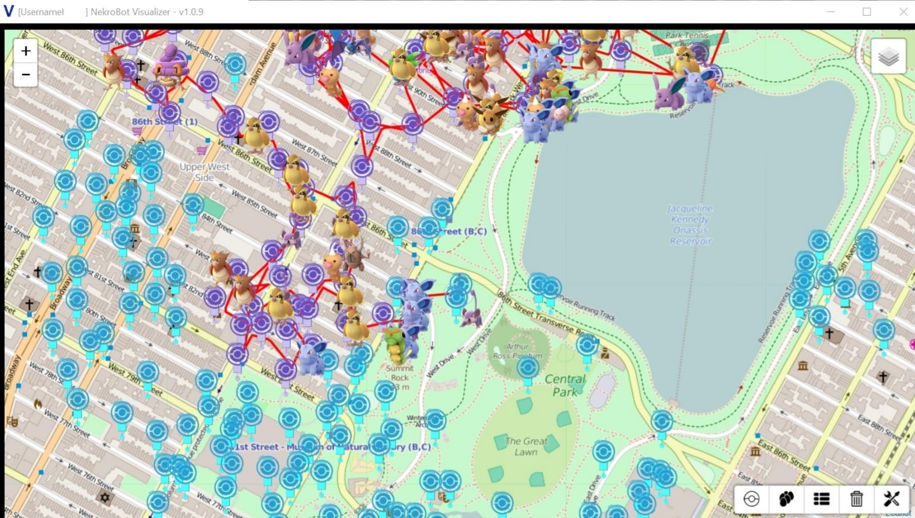The width and height of the screenshot is (915, 518).
Task: Click the 'Arthur Ross Pinetum' label
Action: point(517,351)
